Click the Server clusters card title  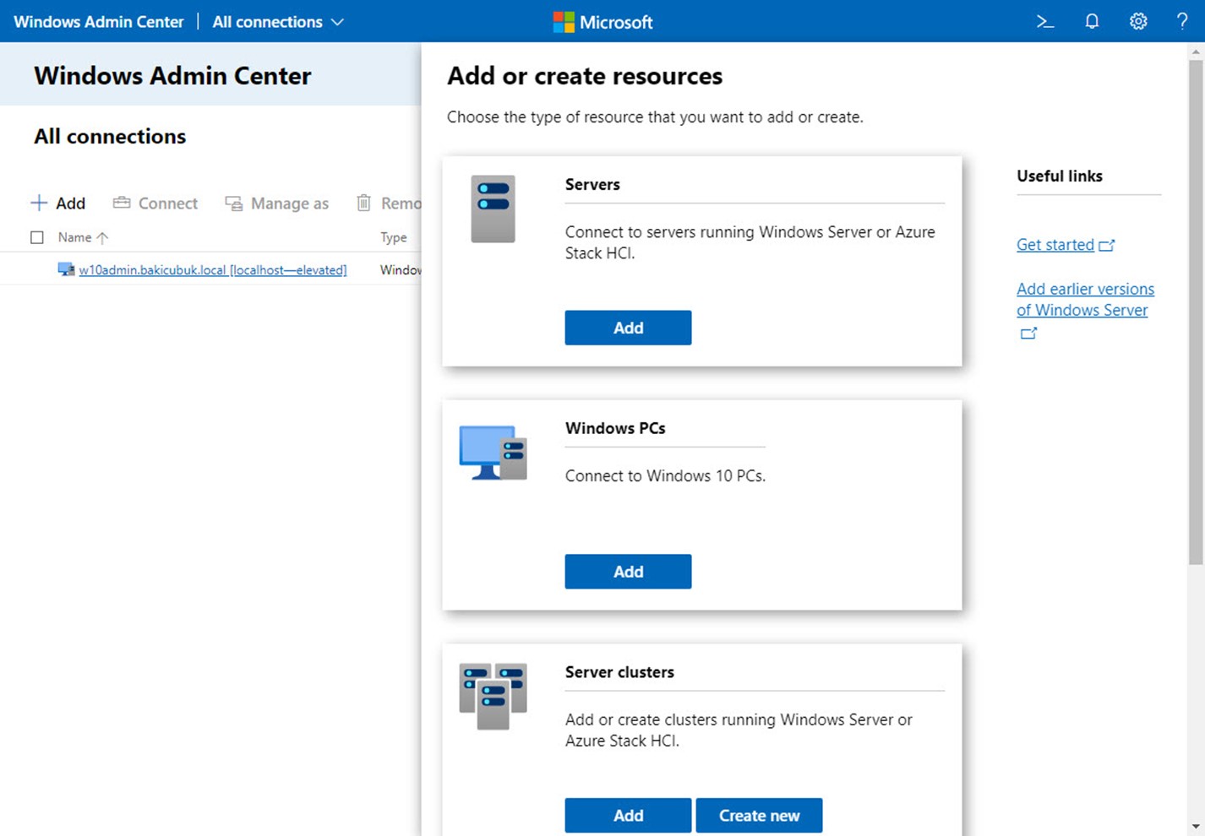pos(619,672)
